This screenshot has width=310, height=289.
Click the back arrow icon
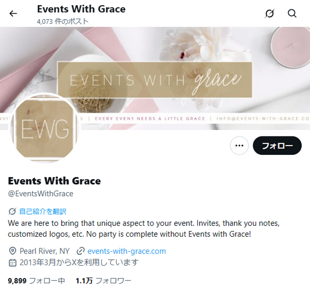point(13,13)
